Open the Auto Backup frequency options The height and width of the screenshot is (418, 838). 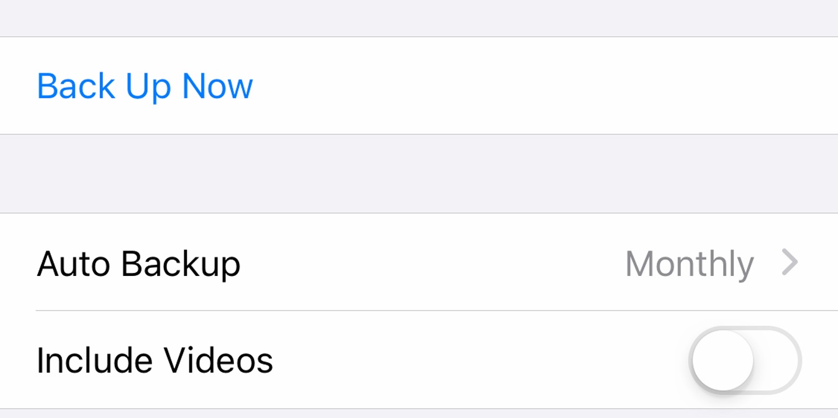[419, 264]
